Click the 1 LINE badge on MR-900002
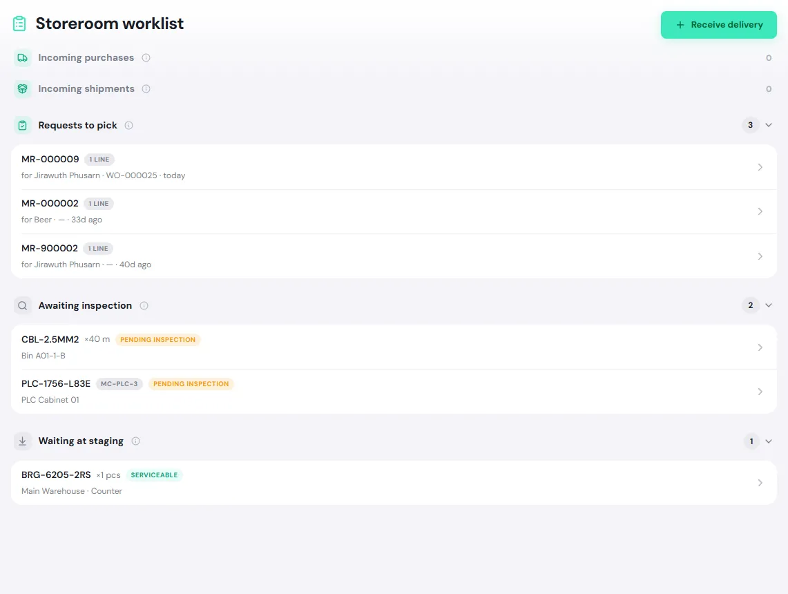The image size is (788, 594). pos(98,248)
